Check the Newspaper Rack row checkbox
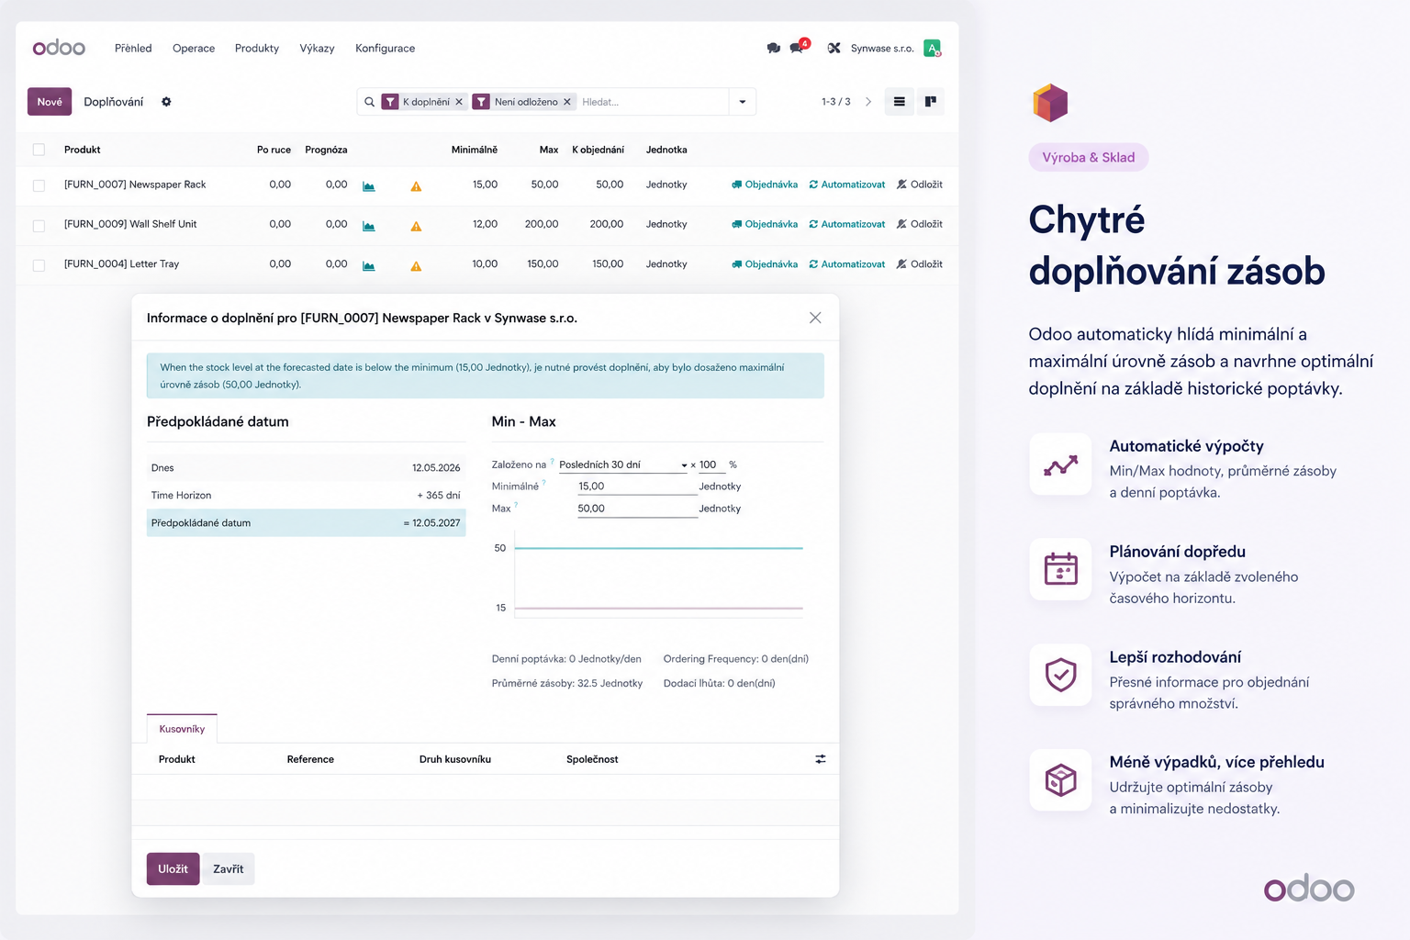1410x940 pixels. point(39,185)
